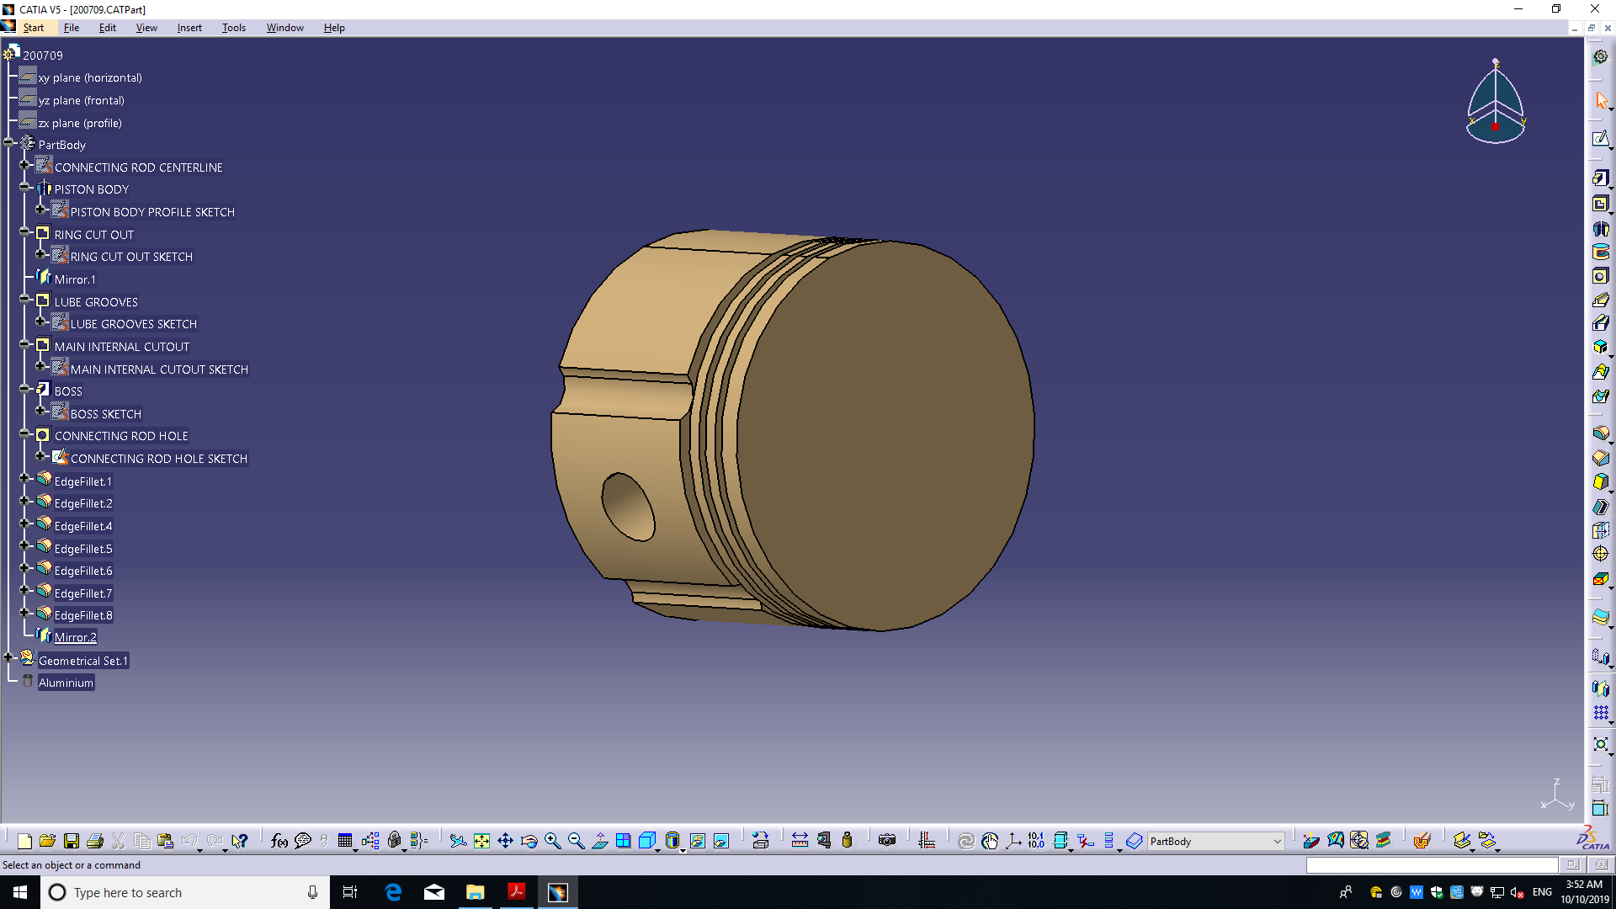Viewport: 1616px width, 909px height.
Task: Click the xy plane (horizontal) item
Action: pos(89,78)
